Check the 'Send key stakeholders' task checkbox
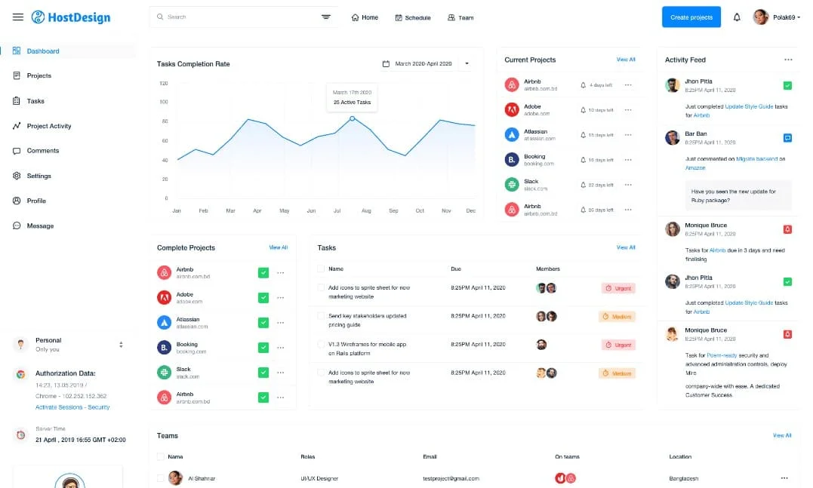Image resolution: width=813 pixels, height=488 pixels. click(x=321, y=316)
